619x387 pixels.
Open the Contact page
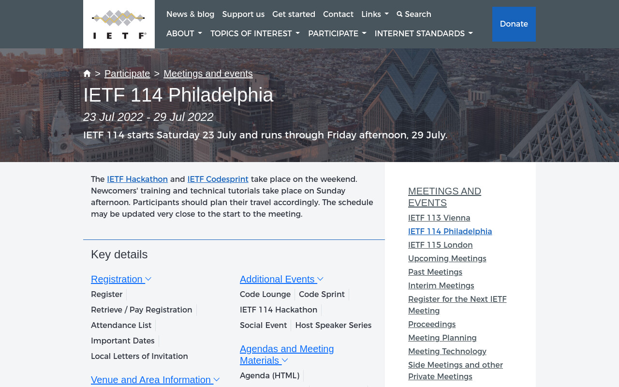338,15
